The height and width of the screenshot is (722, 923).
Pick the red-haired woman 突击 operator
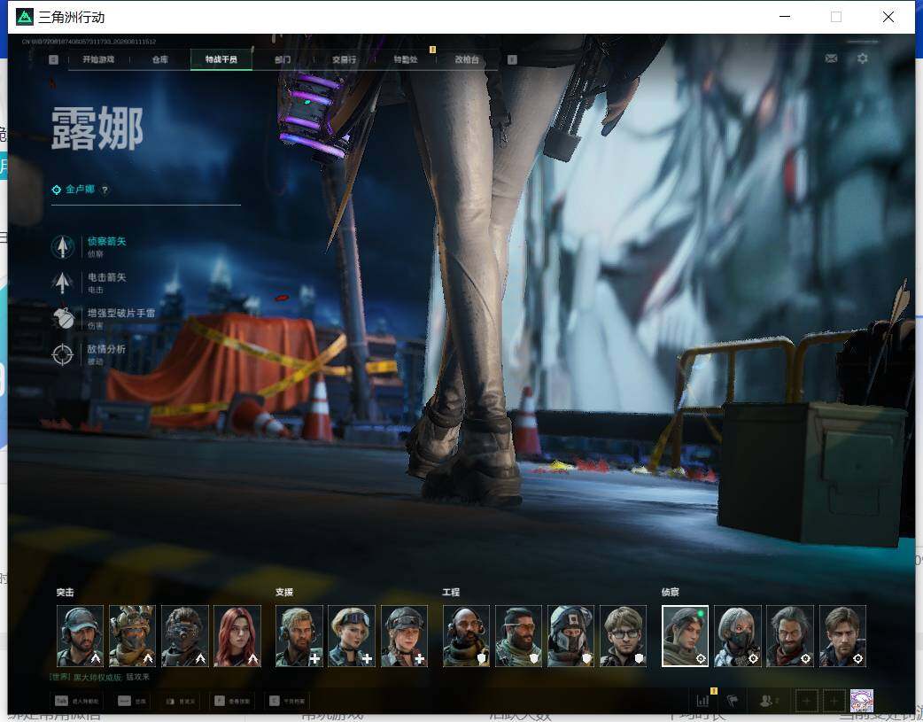coord(237,636)
